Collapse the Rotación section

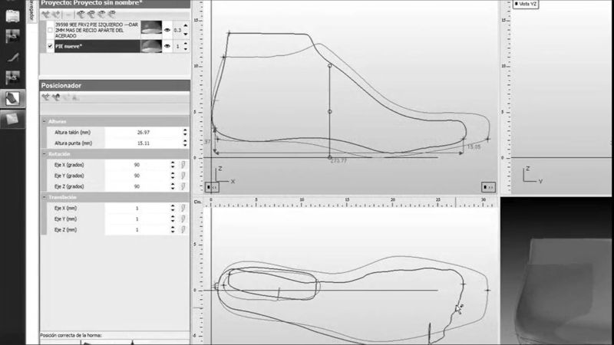45,154
